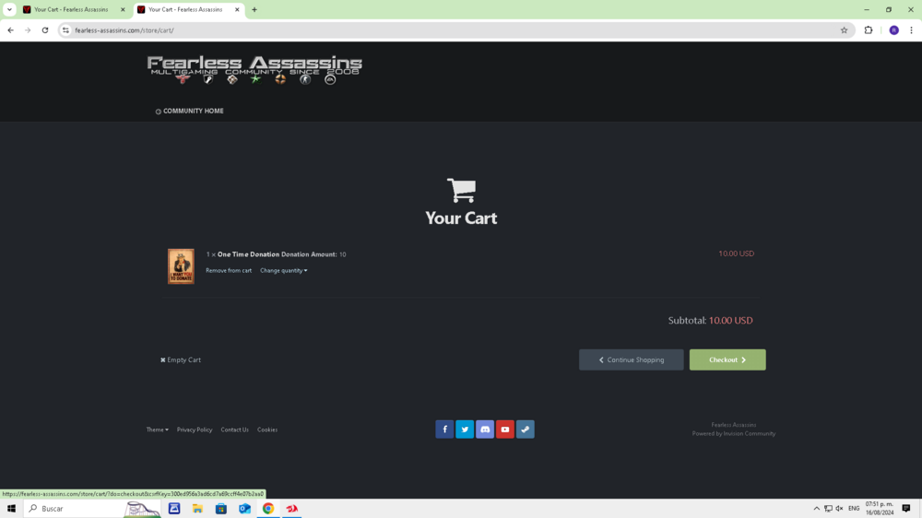Open Steam social icon in footer
The height and width of the screenshot is (518, 922).
point(526,430)
